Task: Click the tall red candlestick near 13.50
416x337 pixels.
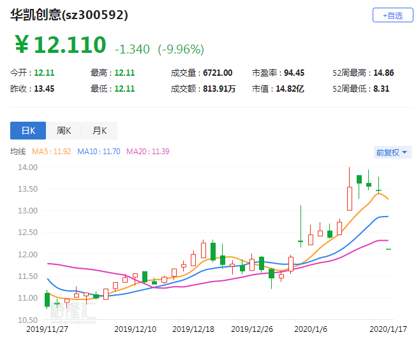Action: [350, 199]
